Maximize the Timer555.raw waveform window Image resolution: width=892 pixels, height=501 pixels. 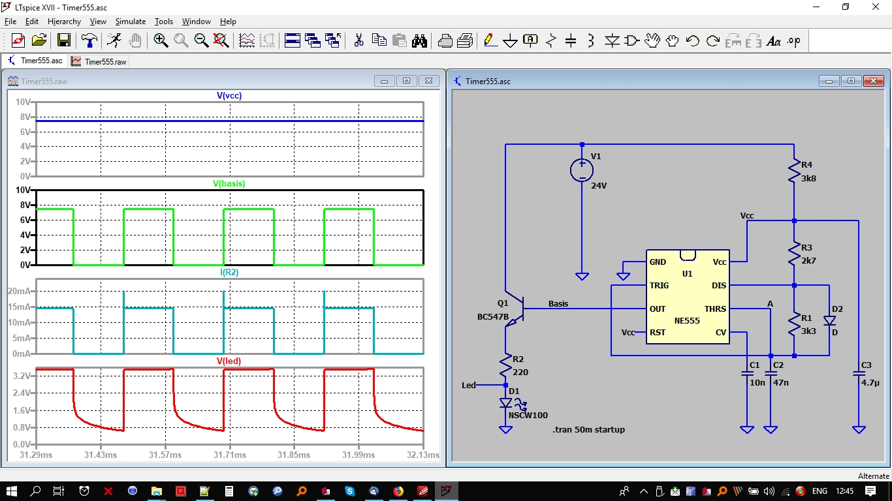pos(407,81)
